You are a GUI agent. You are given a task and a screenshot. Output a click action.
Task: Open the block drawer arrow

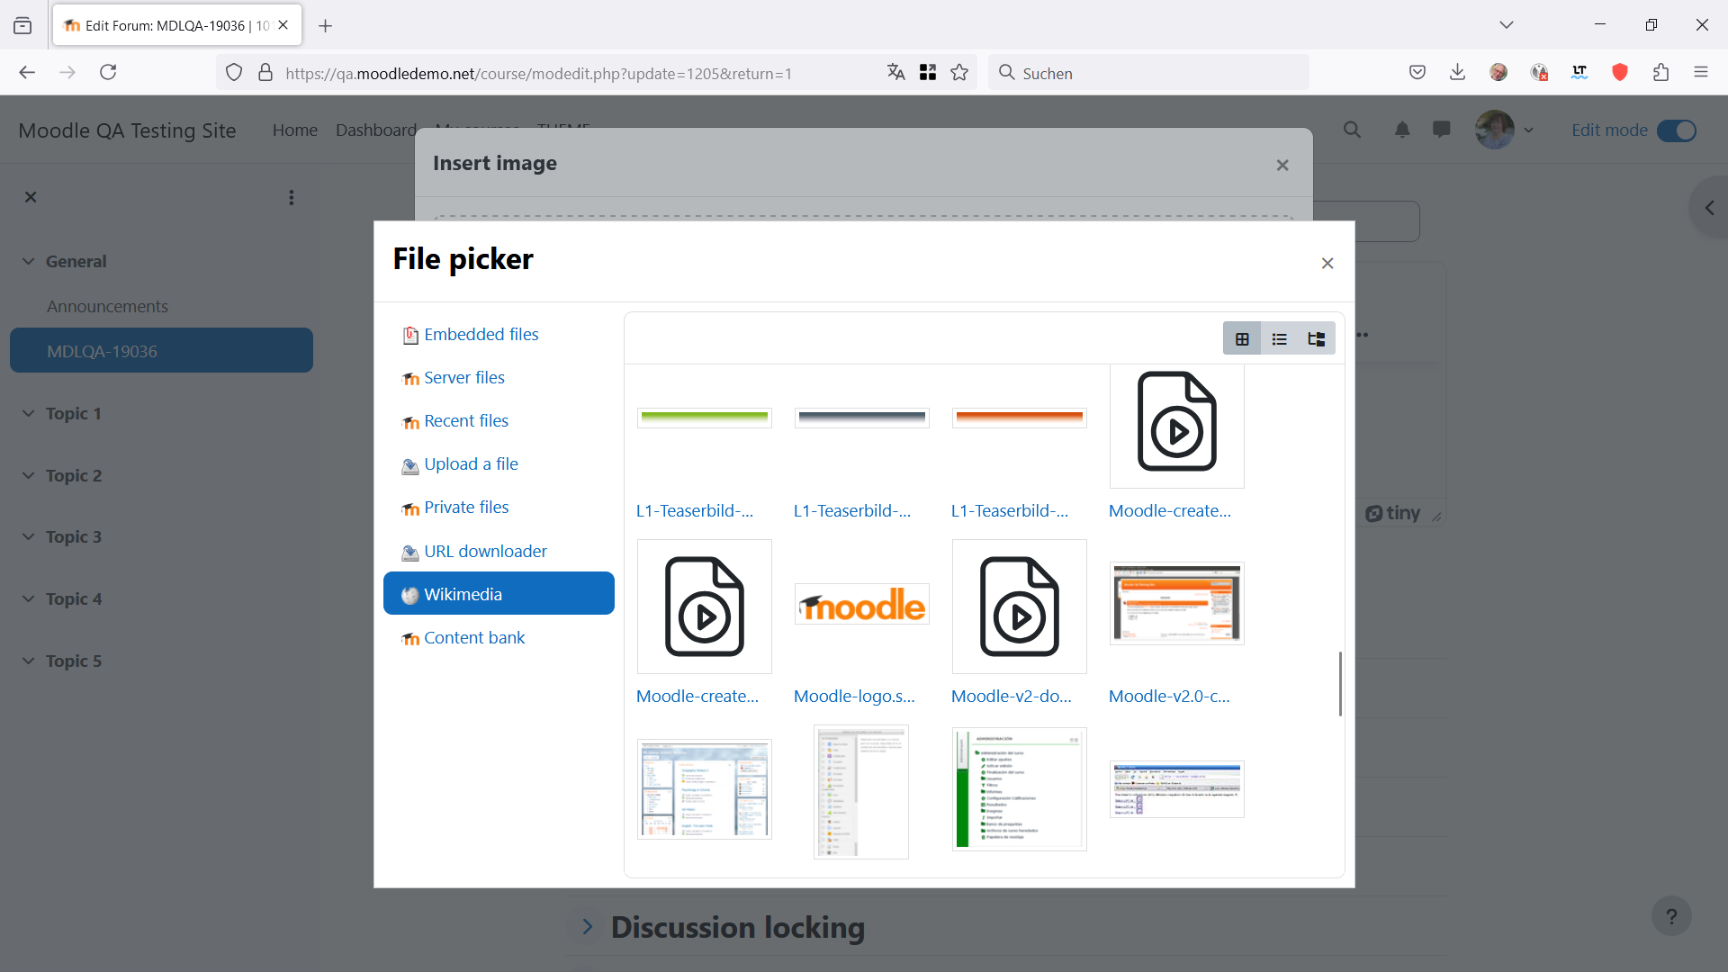pos(1709,208)
